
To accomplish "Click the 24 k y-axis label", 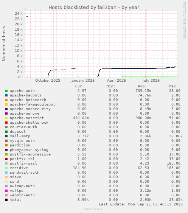I will pos(19,13).
